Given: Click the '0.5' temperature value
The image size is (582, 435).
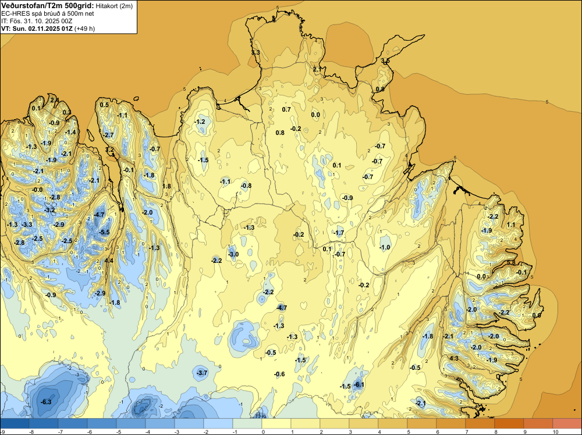Looking at the screenshot, I should click(104, 105).
